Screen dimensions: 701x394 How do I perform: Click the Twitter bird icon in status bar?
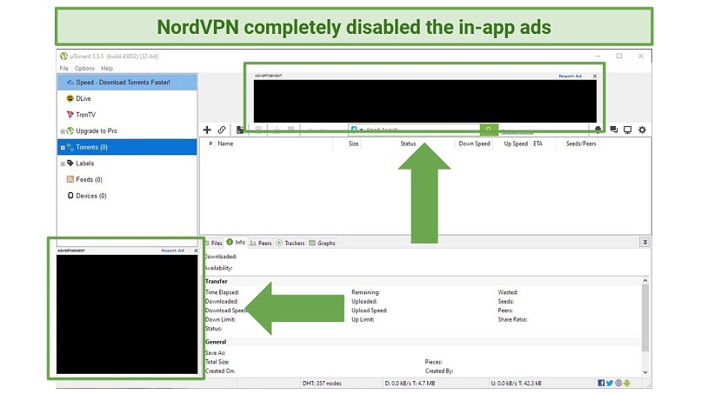(610, 383)
